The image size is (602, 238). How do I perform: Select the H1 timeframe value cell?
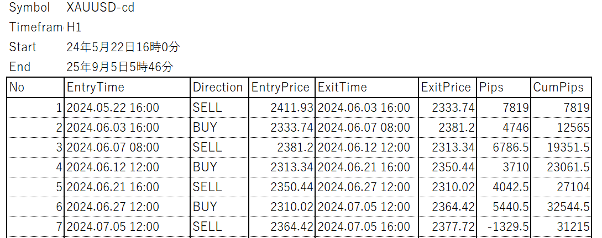pos(74,28)
